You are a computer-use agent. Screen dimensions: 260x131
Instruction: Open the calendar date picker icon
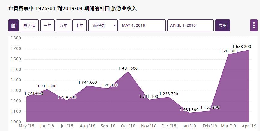pyautogui.click(x=14, y=25)
